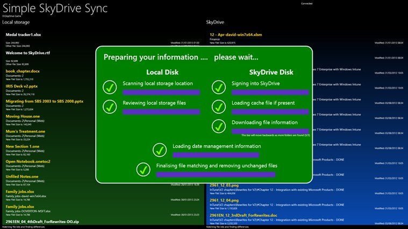Click the checkmark beside Downloading file information

(x=219, y=126)
